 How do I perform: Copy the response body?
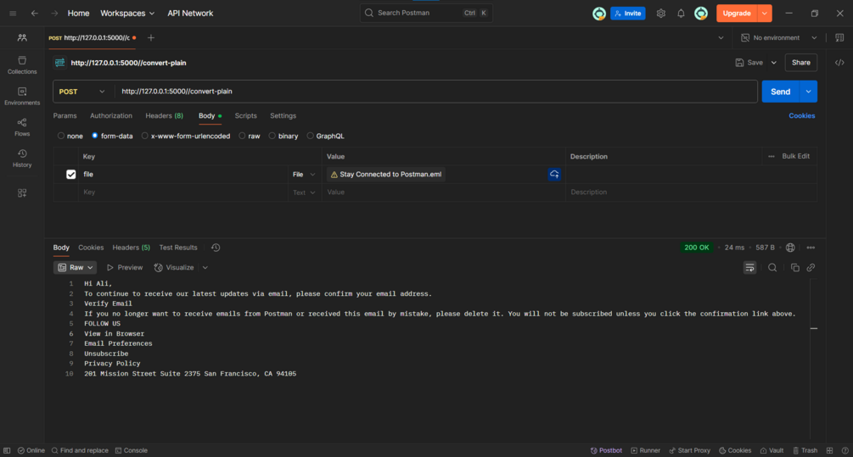794,267
